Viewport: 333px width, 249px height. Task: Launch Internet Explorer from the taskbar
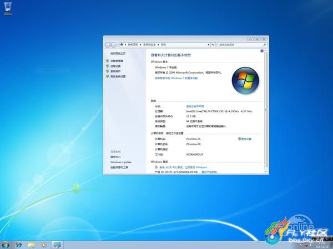pyautogui.click(x=19, y=245)
